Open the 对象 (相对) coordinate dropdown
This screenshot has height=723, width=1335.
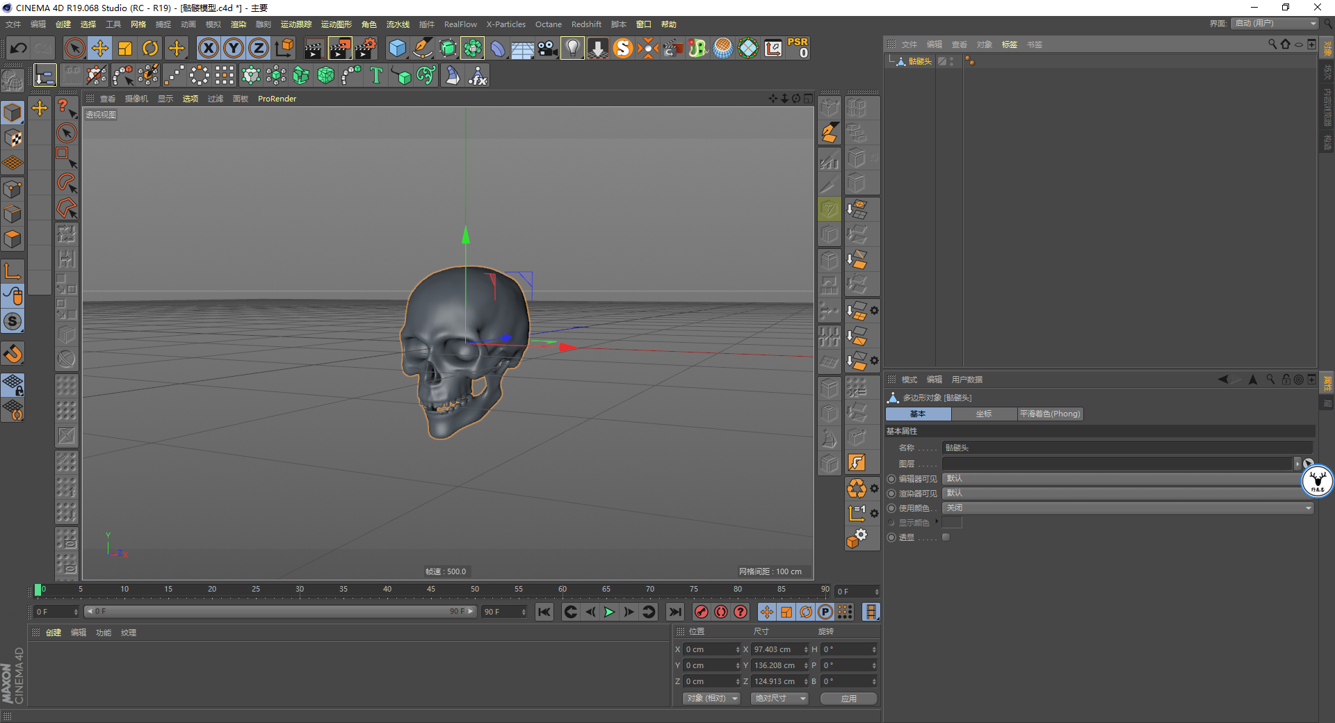click(x=711, y=698)
